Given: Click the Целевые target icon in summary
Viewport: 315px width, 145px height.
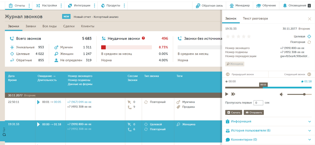Looking at the screenshot, I should pyautogui.click(x=12, y=54).
